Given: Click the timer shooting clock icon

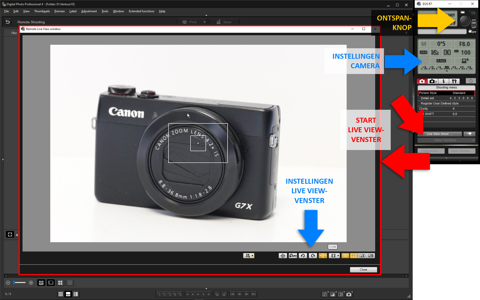Looking at the screenshot, I should 471,81.
